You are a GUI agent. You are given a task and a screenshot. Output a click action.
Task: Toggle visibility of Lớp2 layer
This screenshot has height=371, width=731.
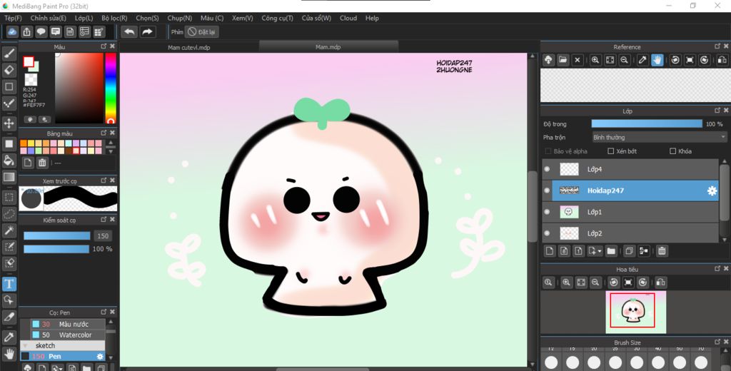click(x=548, y=233)
